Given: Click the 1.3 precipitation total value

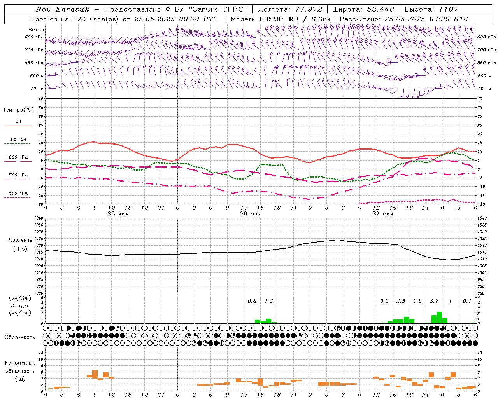Looking at the screenshot, I should pos(268,301).
